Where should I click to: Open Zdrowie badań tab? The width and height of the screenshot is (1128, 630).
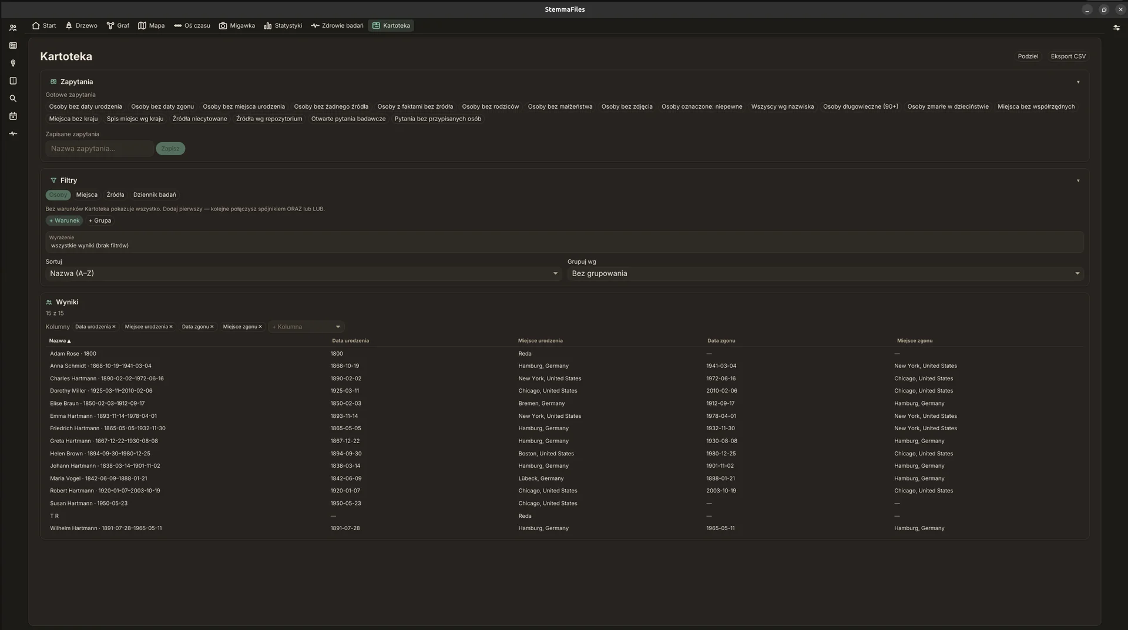coord(337,25)
